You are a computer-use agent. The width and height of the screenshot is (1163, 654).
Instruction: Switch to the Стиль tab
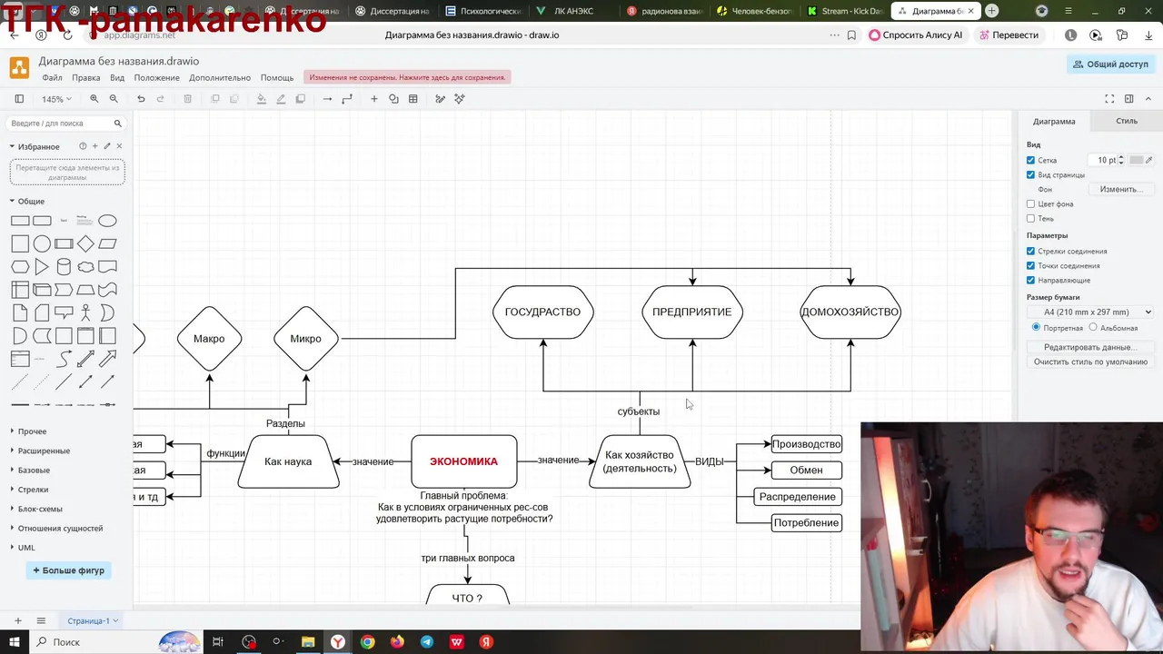[x=1127, y=121]
